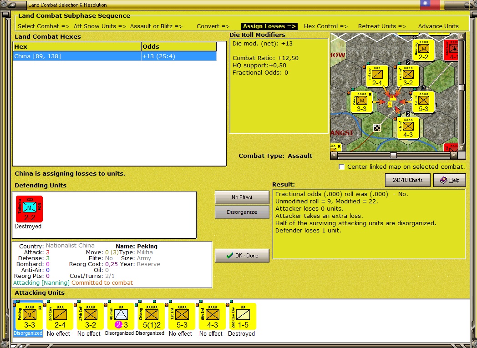Click the Att Snow Units subphase step
Screen dimensions: 477x348
pos(100,26)
